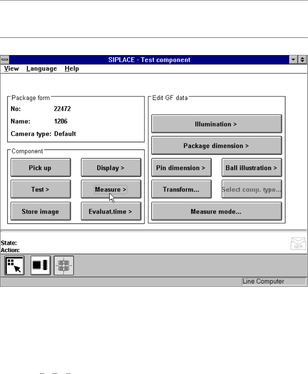
Task: Click the SIPLACE - Test component title bar
Action: 149,60
